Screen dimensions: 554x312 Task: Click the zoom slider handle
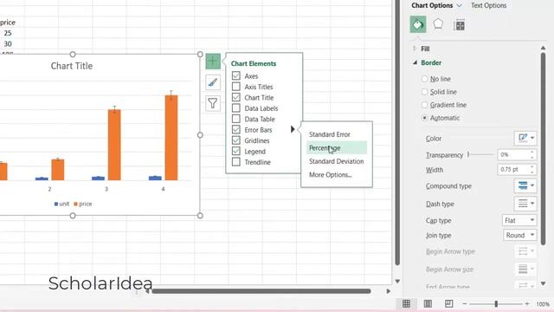click(496, 304)
